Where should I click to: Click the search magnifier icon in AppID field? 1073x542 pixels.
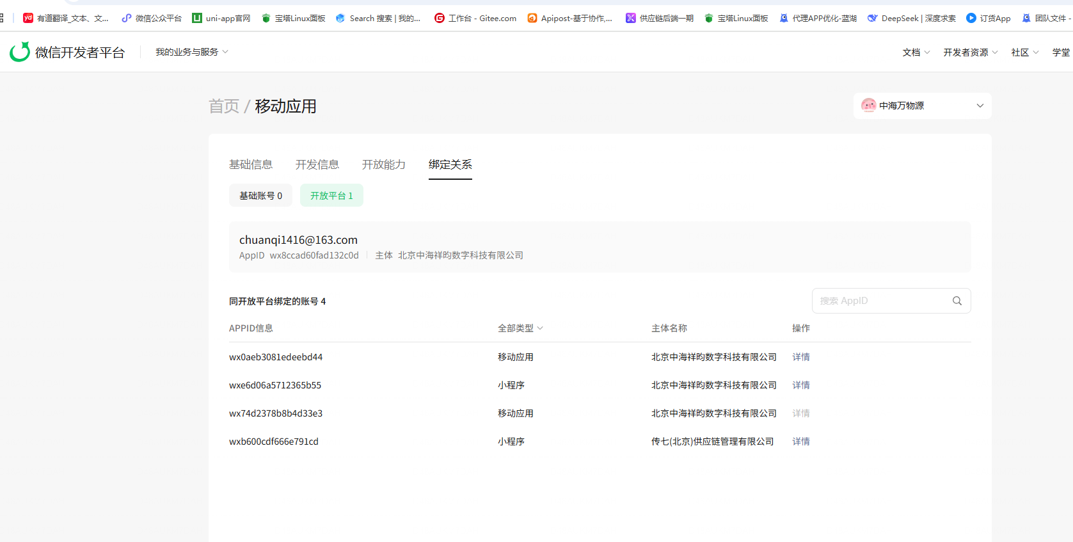click(x=957, y=301)
